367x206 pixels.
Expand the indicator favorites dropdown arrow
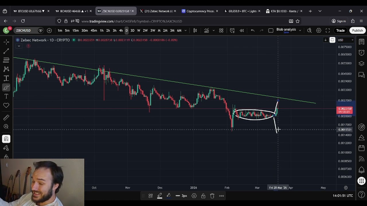click(213, 30)
